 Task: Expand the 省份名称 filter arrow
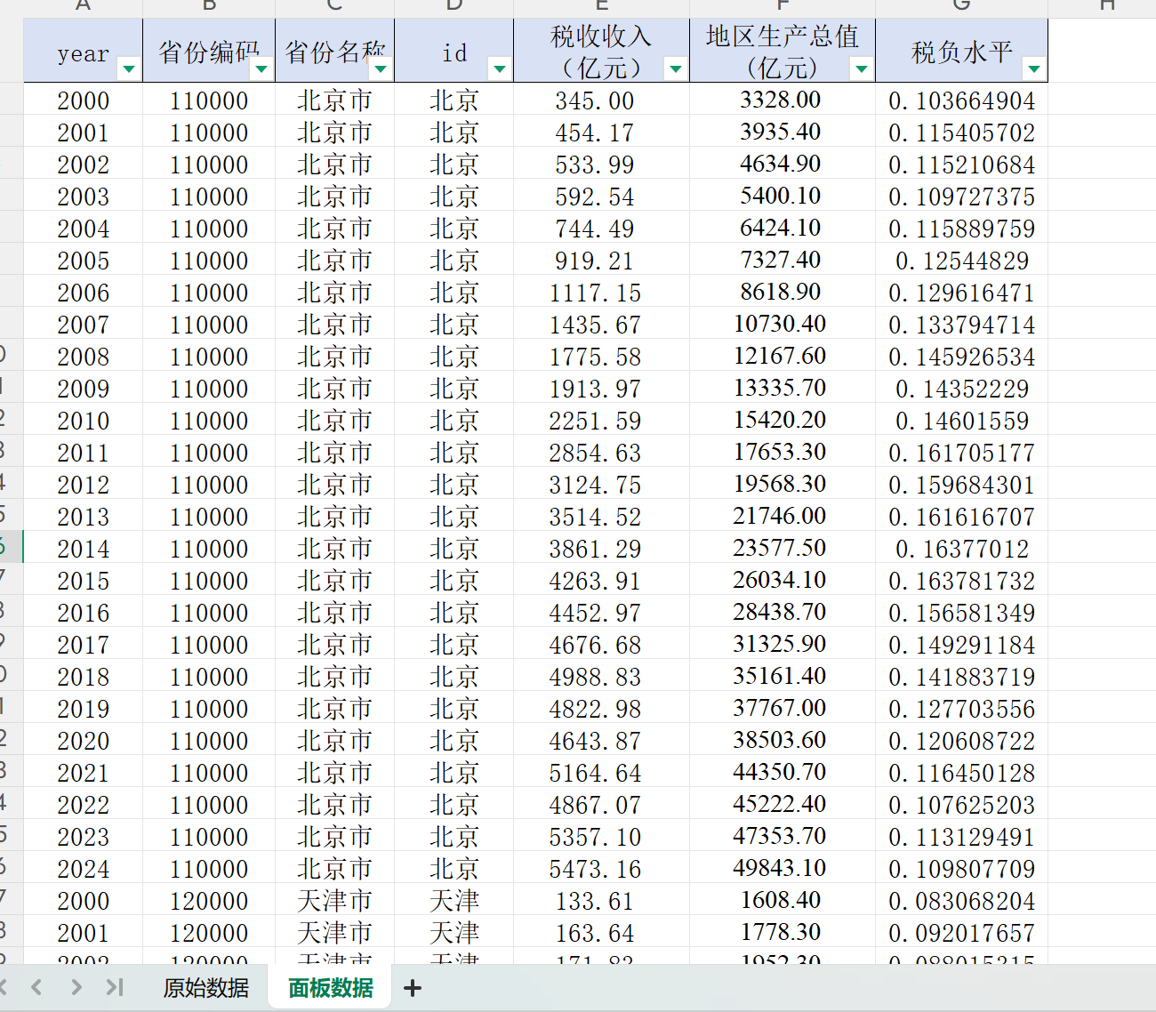pos(381,68)
